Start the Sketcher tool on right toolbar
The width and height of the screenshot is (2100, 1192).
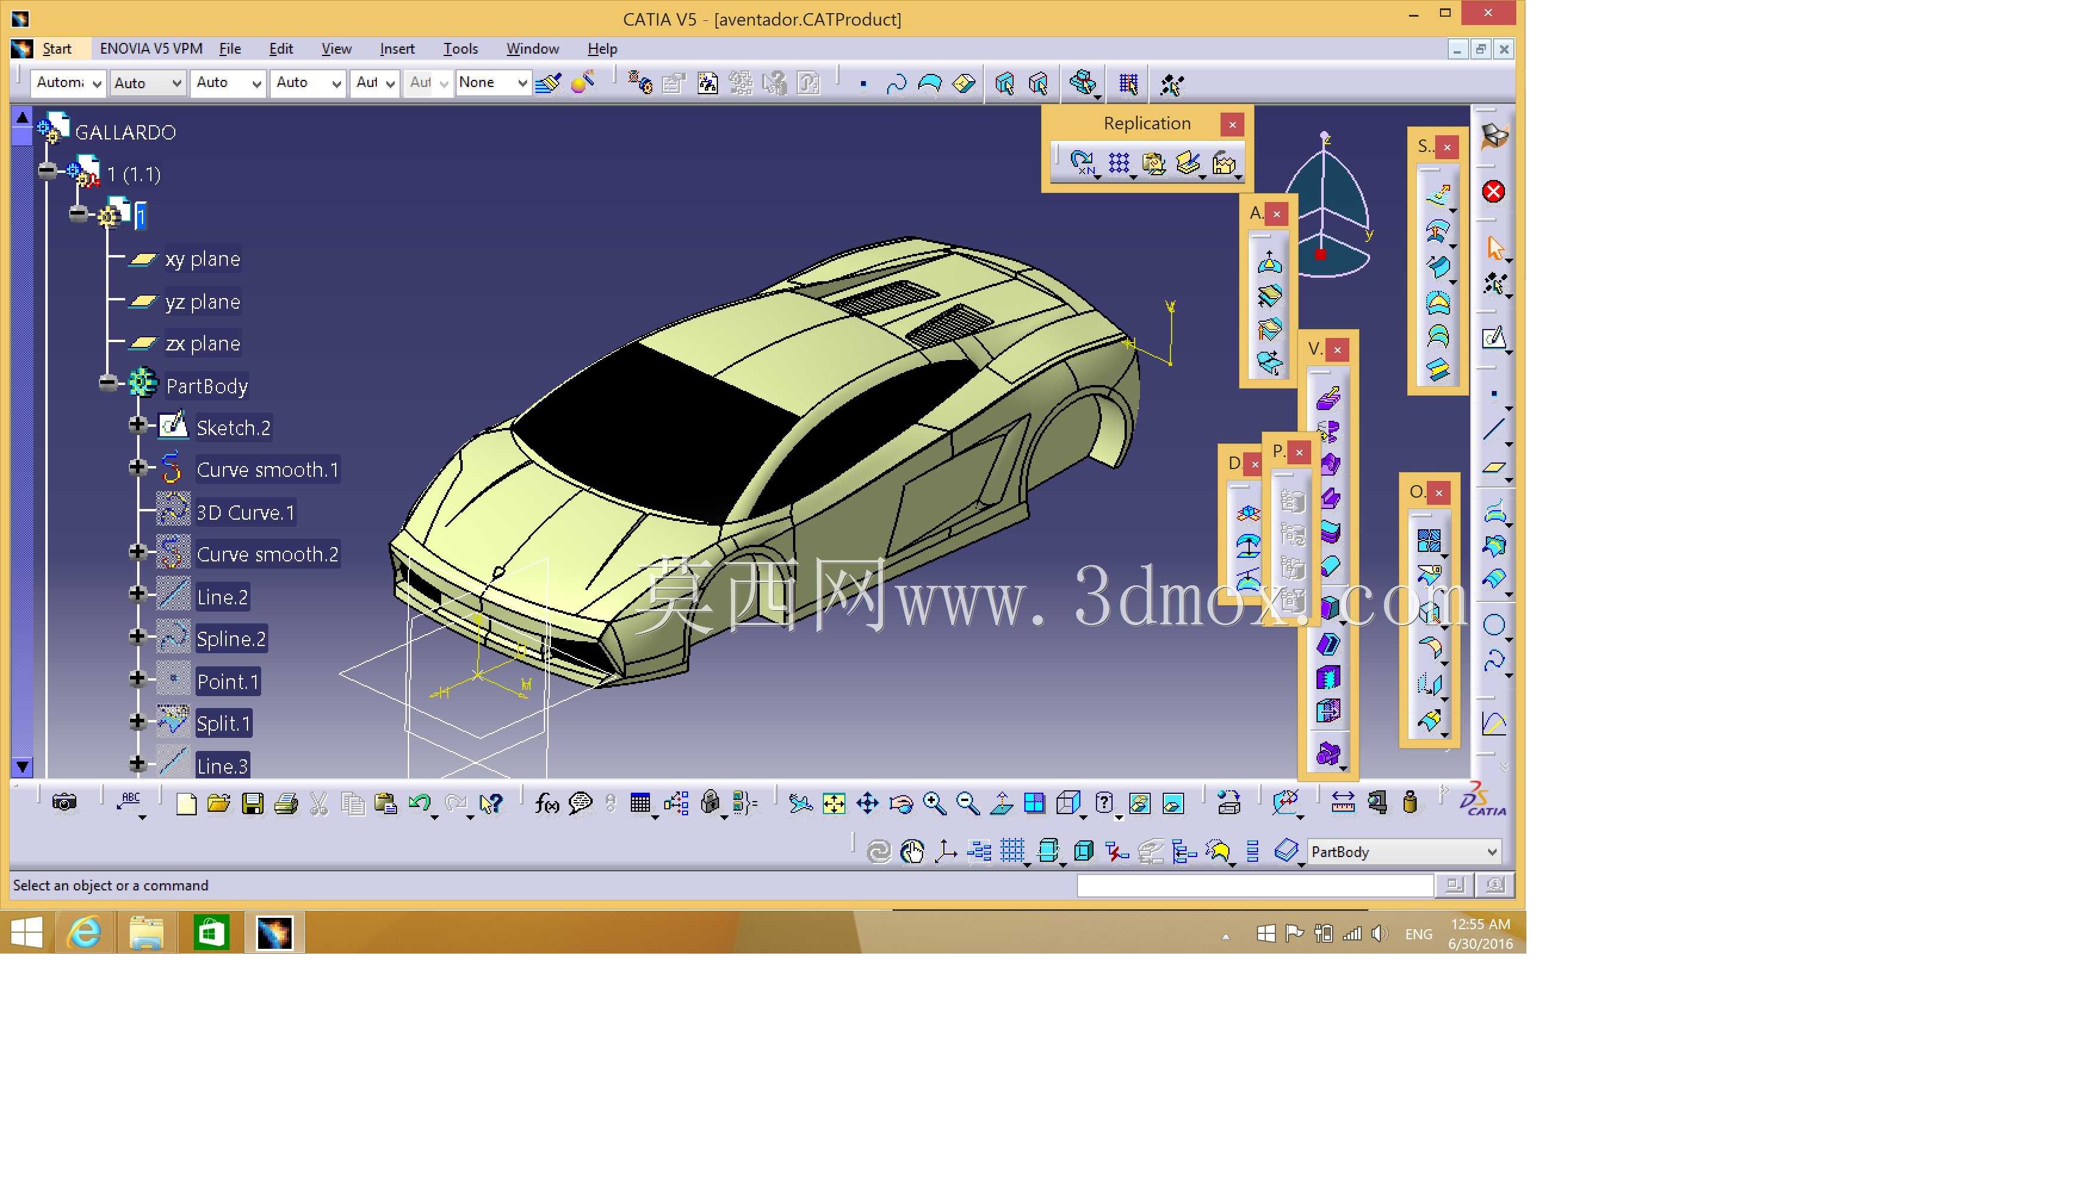pos(1494,337)
